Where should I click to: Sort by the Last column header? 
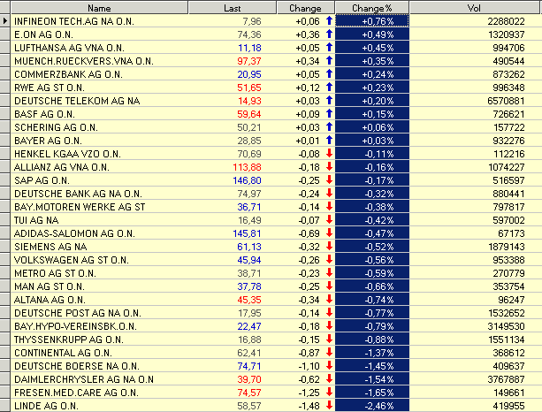[233, 8]
